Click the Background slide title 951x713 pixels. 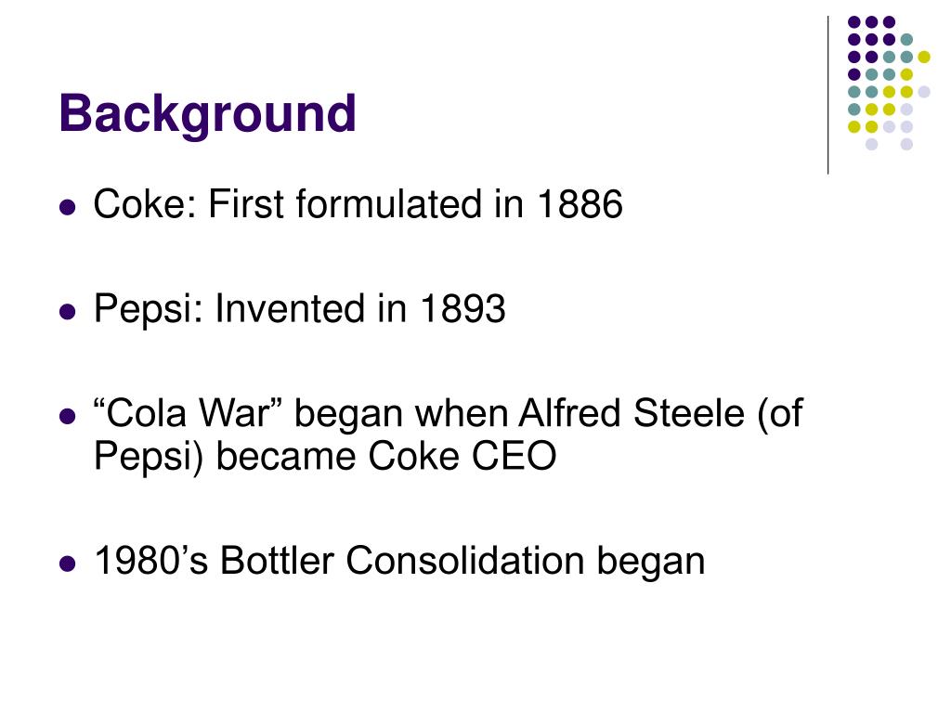[207, 114]
